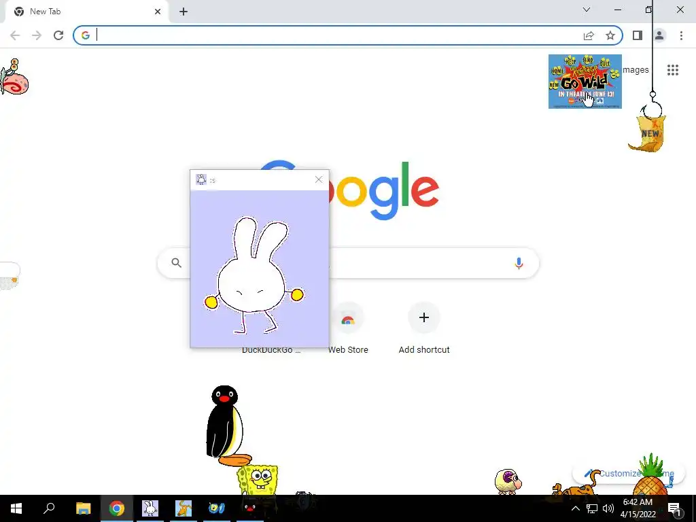
Task: Switch to the Pingu app in the taskbar
Action: pyautogui.click(x=250, y=508)
